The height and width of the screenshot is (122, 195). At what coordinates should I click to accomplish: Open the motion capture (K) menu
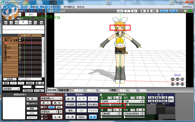(x=69, y=7)
